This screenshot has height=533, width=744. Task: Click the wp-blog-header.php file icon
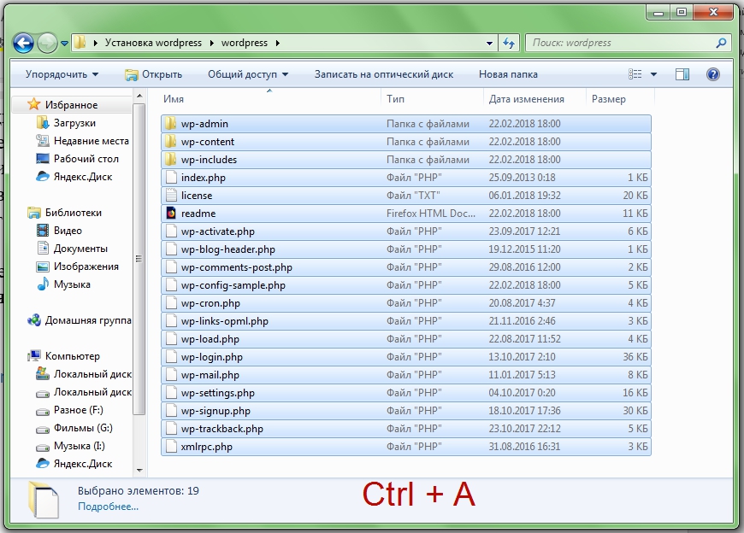click(171, 249)
